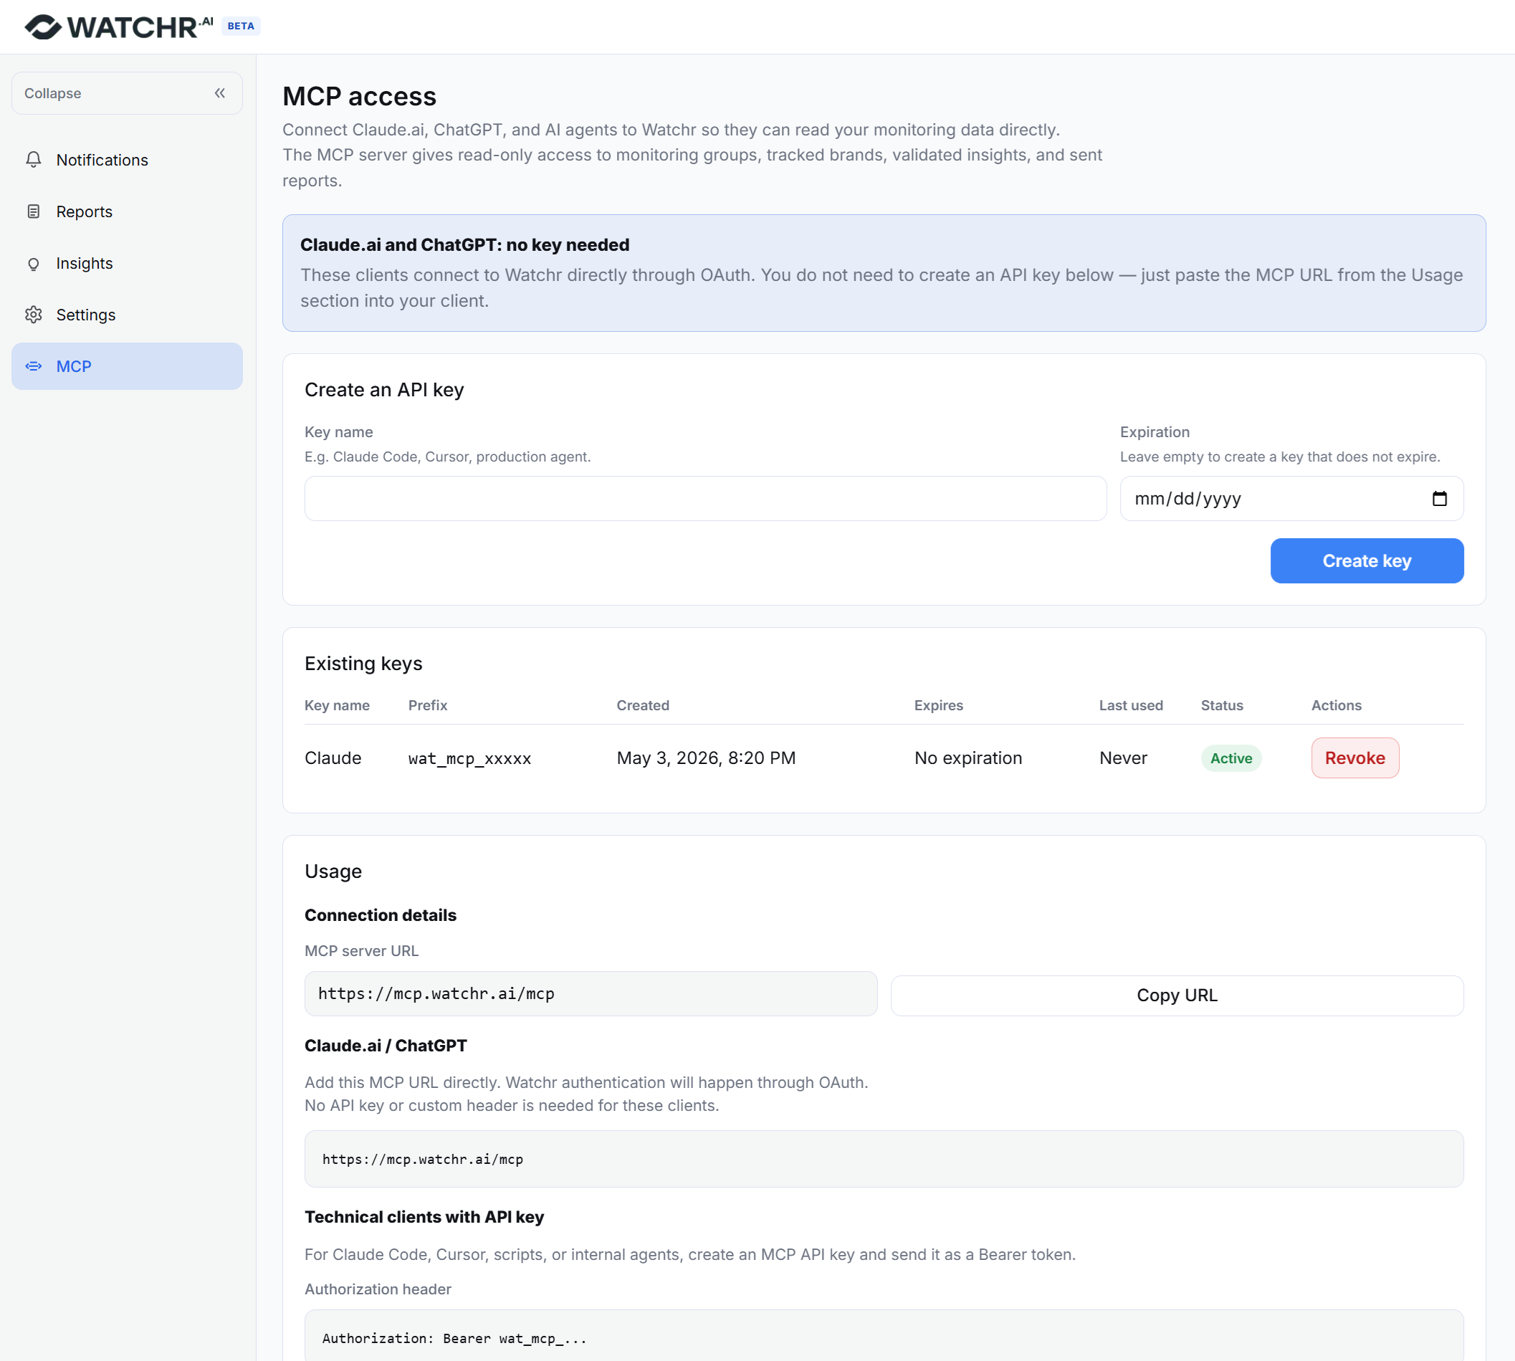Click the 'No expiration' cell

[x=967, y=758]
